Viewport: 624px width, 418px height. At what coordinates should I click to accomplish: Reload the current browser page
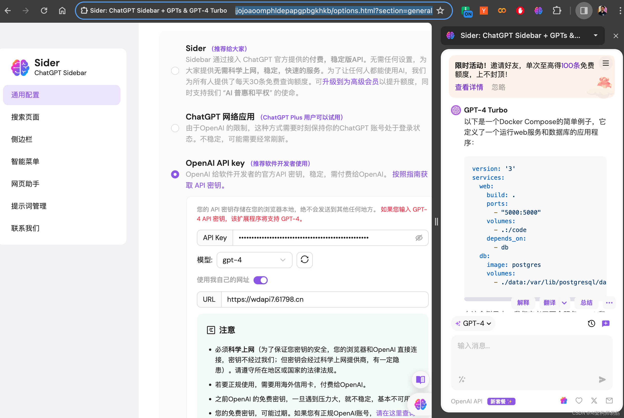coord(44,11)
